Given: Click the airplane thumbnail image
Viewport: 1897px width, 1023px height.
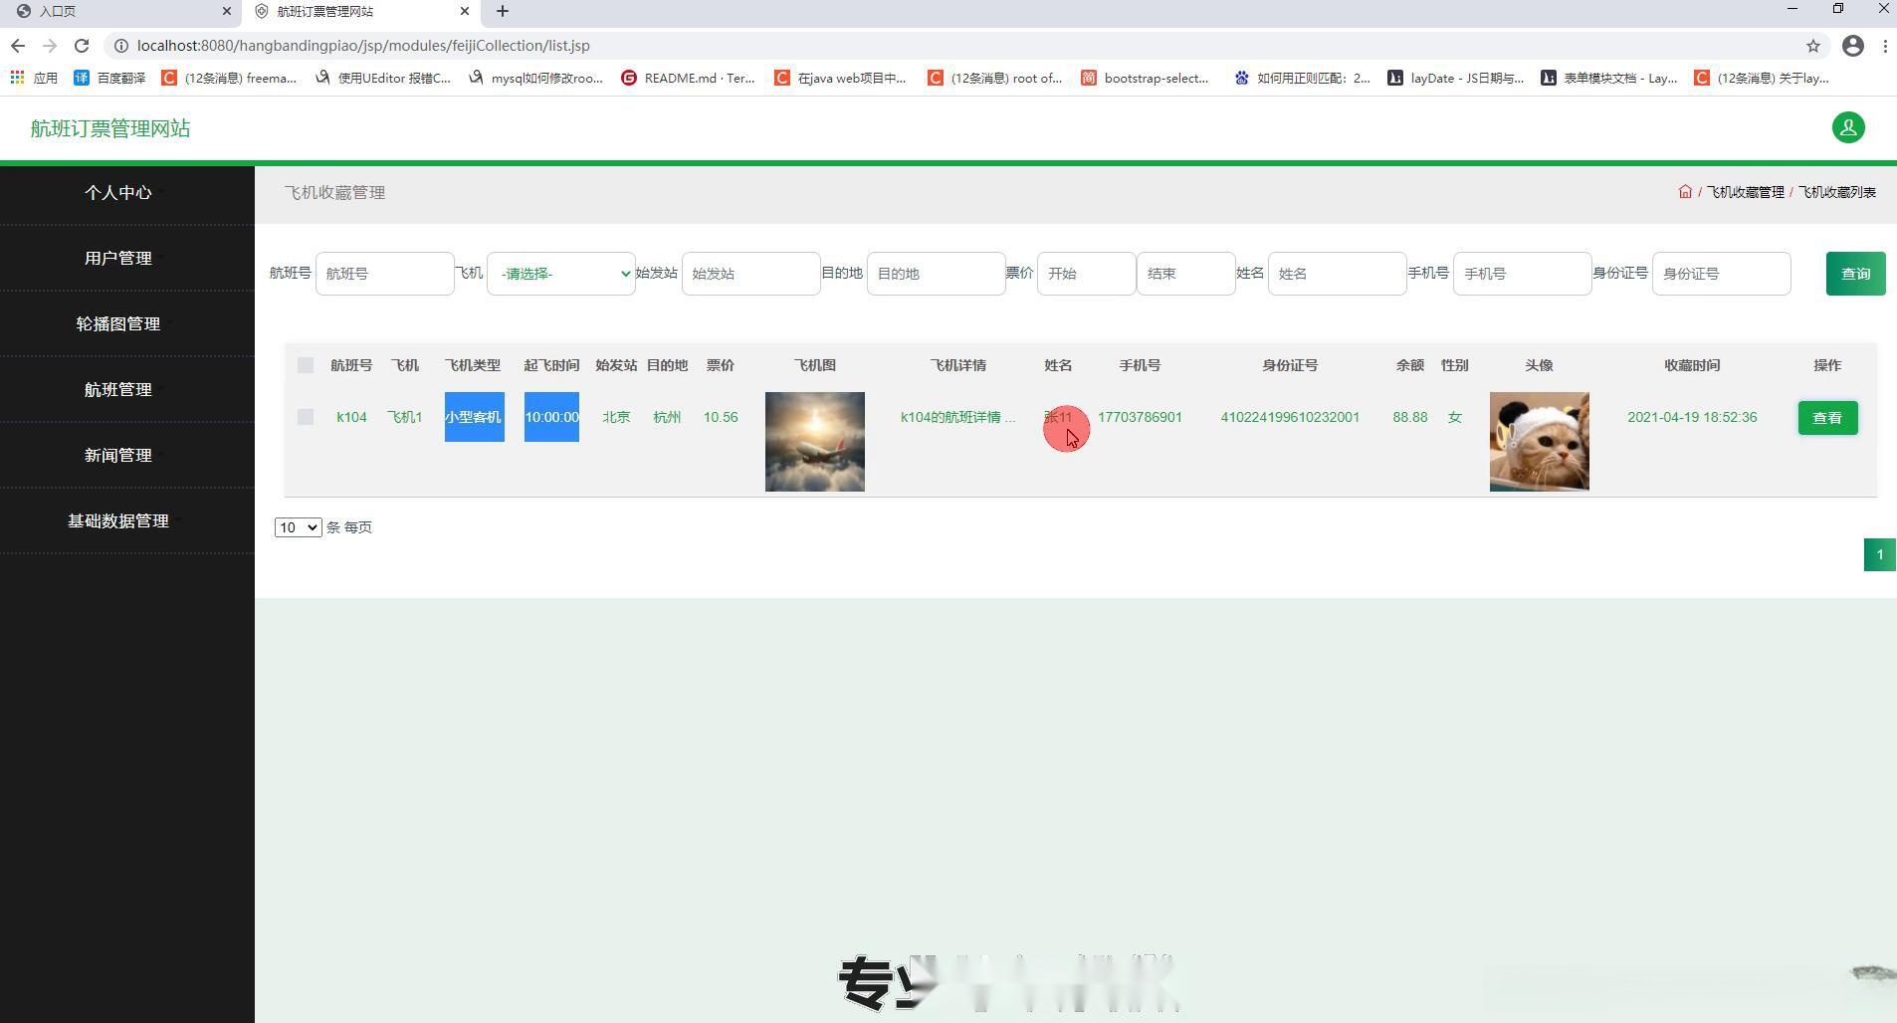Looking at the screenshot, I should 815,442.
